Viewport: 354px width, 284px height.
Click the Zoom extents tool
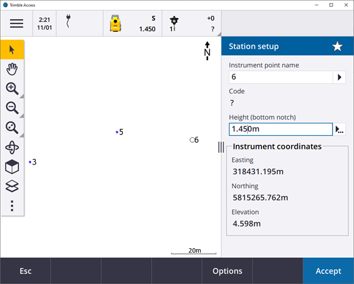(12, 128)
